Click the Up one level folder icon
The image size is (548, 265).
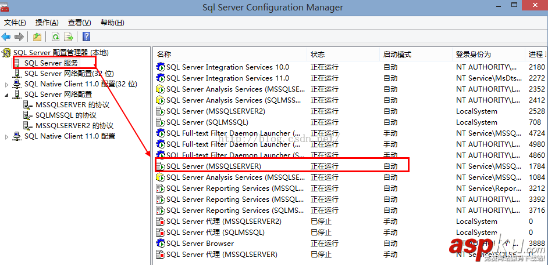(37, 37)
